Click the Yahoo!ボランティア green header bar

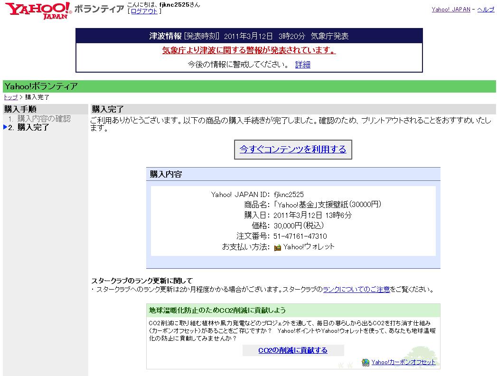coord(249,86)
